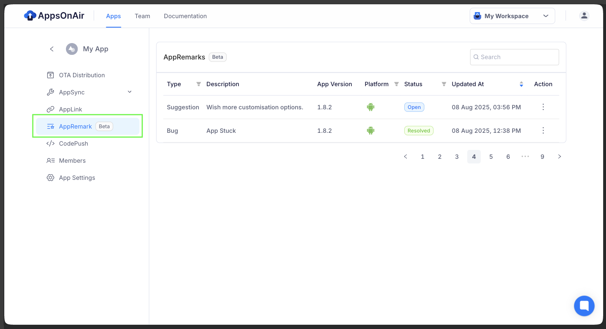Expand the AppSync submenu chevron
606x329 pixels.
130,92
